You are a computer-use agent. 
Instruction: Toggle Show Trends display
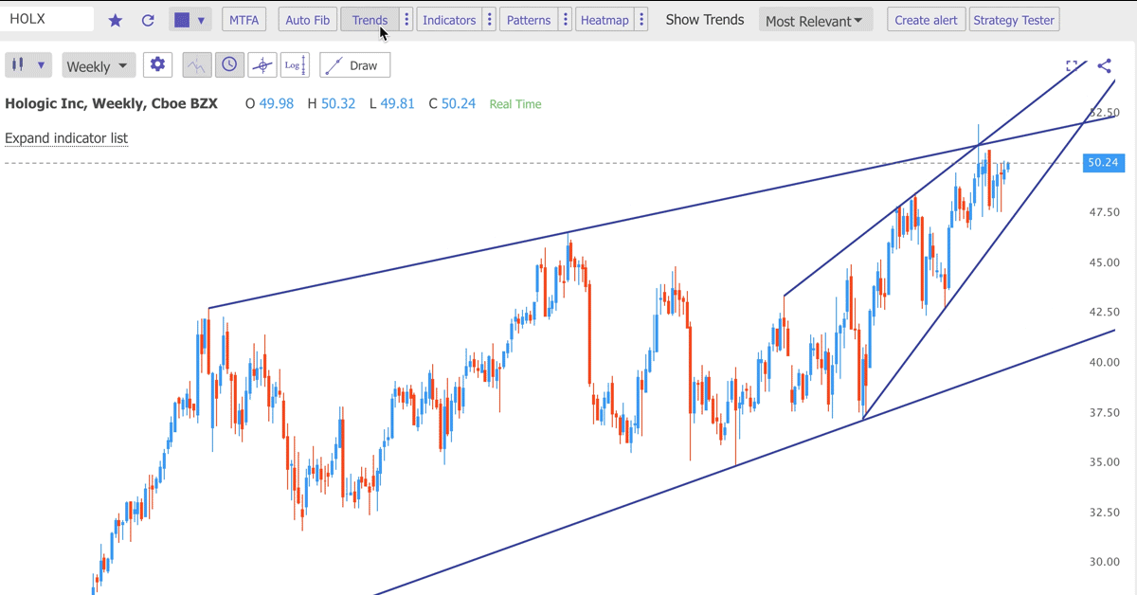coord(705,19)
